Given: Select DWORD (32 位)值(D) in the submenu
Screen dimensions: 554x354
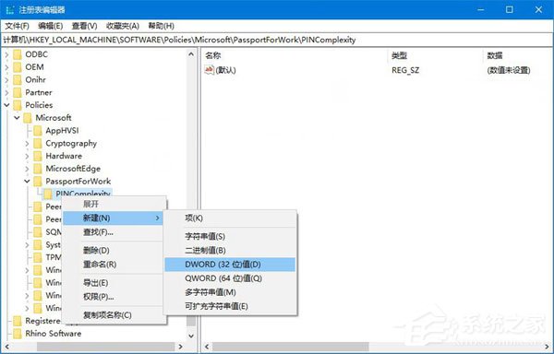Looking at the screenshot, I should 230,265.
